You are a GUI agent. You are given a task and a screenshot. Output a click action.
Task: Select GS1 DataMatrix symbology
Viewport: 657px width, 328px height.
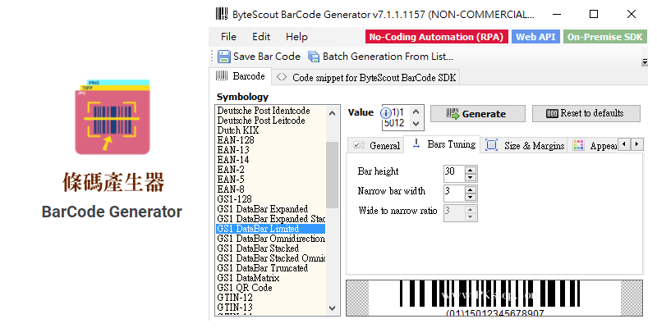pyautogui.click(x=271, y=278)
